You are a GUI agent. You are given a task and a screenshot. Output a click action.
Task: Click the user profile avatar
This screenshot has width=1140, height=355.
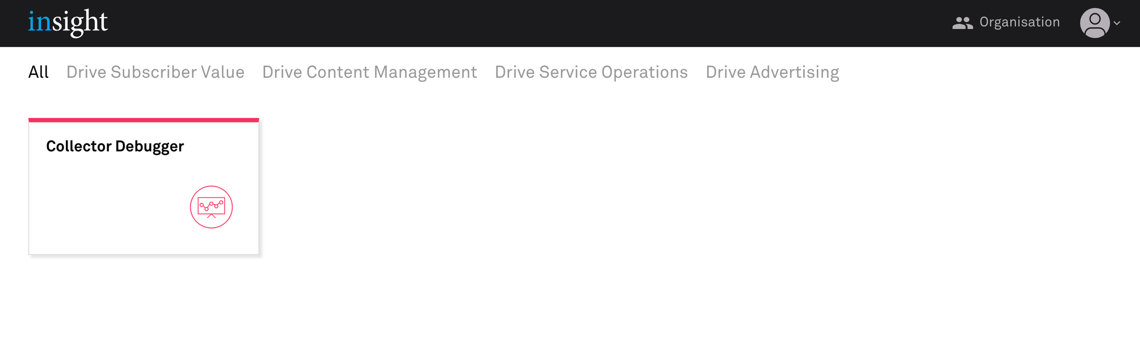1094,23
